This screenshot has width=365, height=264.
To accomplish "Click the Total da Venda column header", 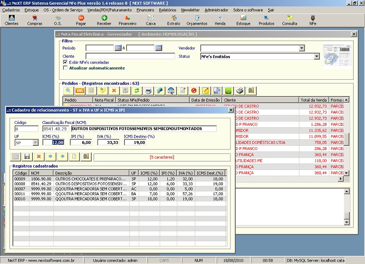I will pyautogui.click(x=314, y=100).
